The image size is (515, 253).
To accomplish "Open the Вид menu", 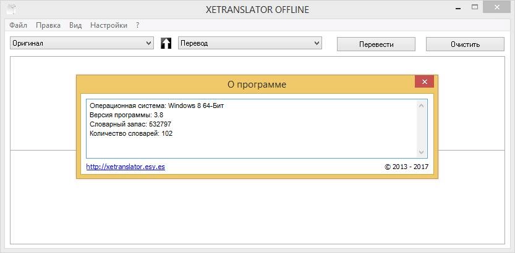I will click(75, 25).
